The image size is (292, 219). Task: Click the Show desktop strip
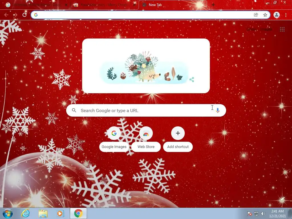(290, 214)
